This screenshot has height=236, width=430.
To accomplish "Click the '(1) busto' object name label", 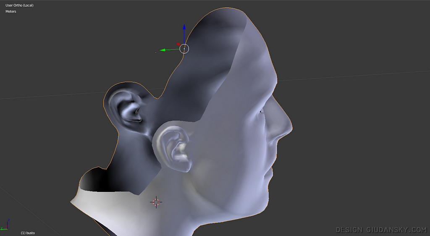I will pos(28,232).
